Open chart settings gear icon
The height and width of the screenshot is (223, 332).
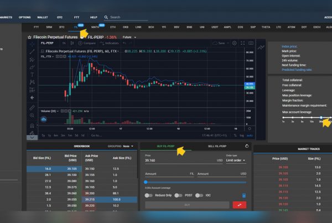(x=235, y=43)
